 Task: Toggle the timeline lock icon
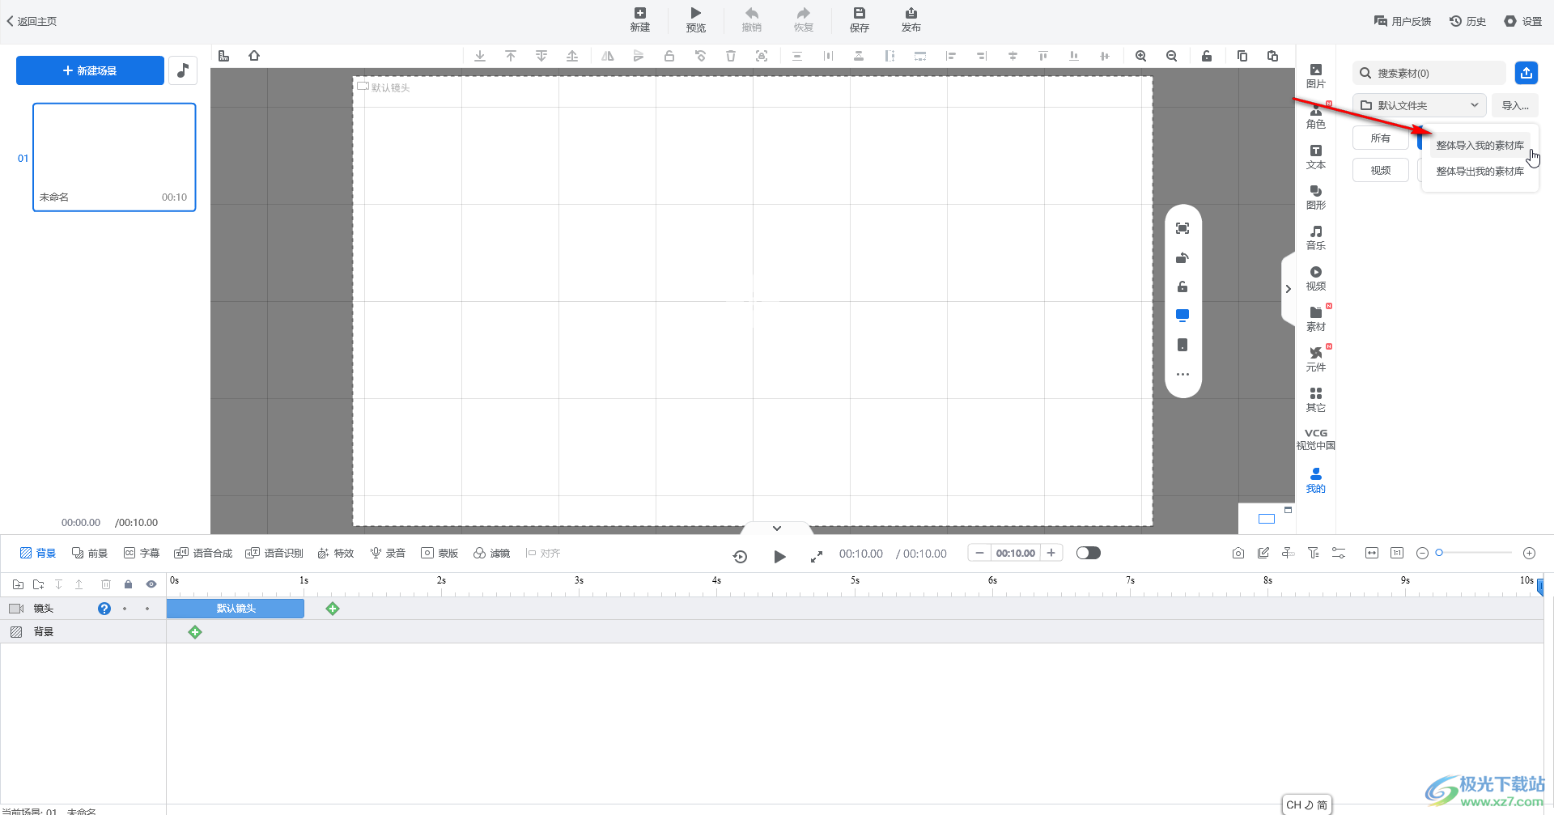(x=128, y=584)
